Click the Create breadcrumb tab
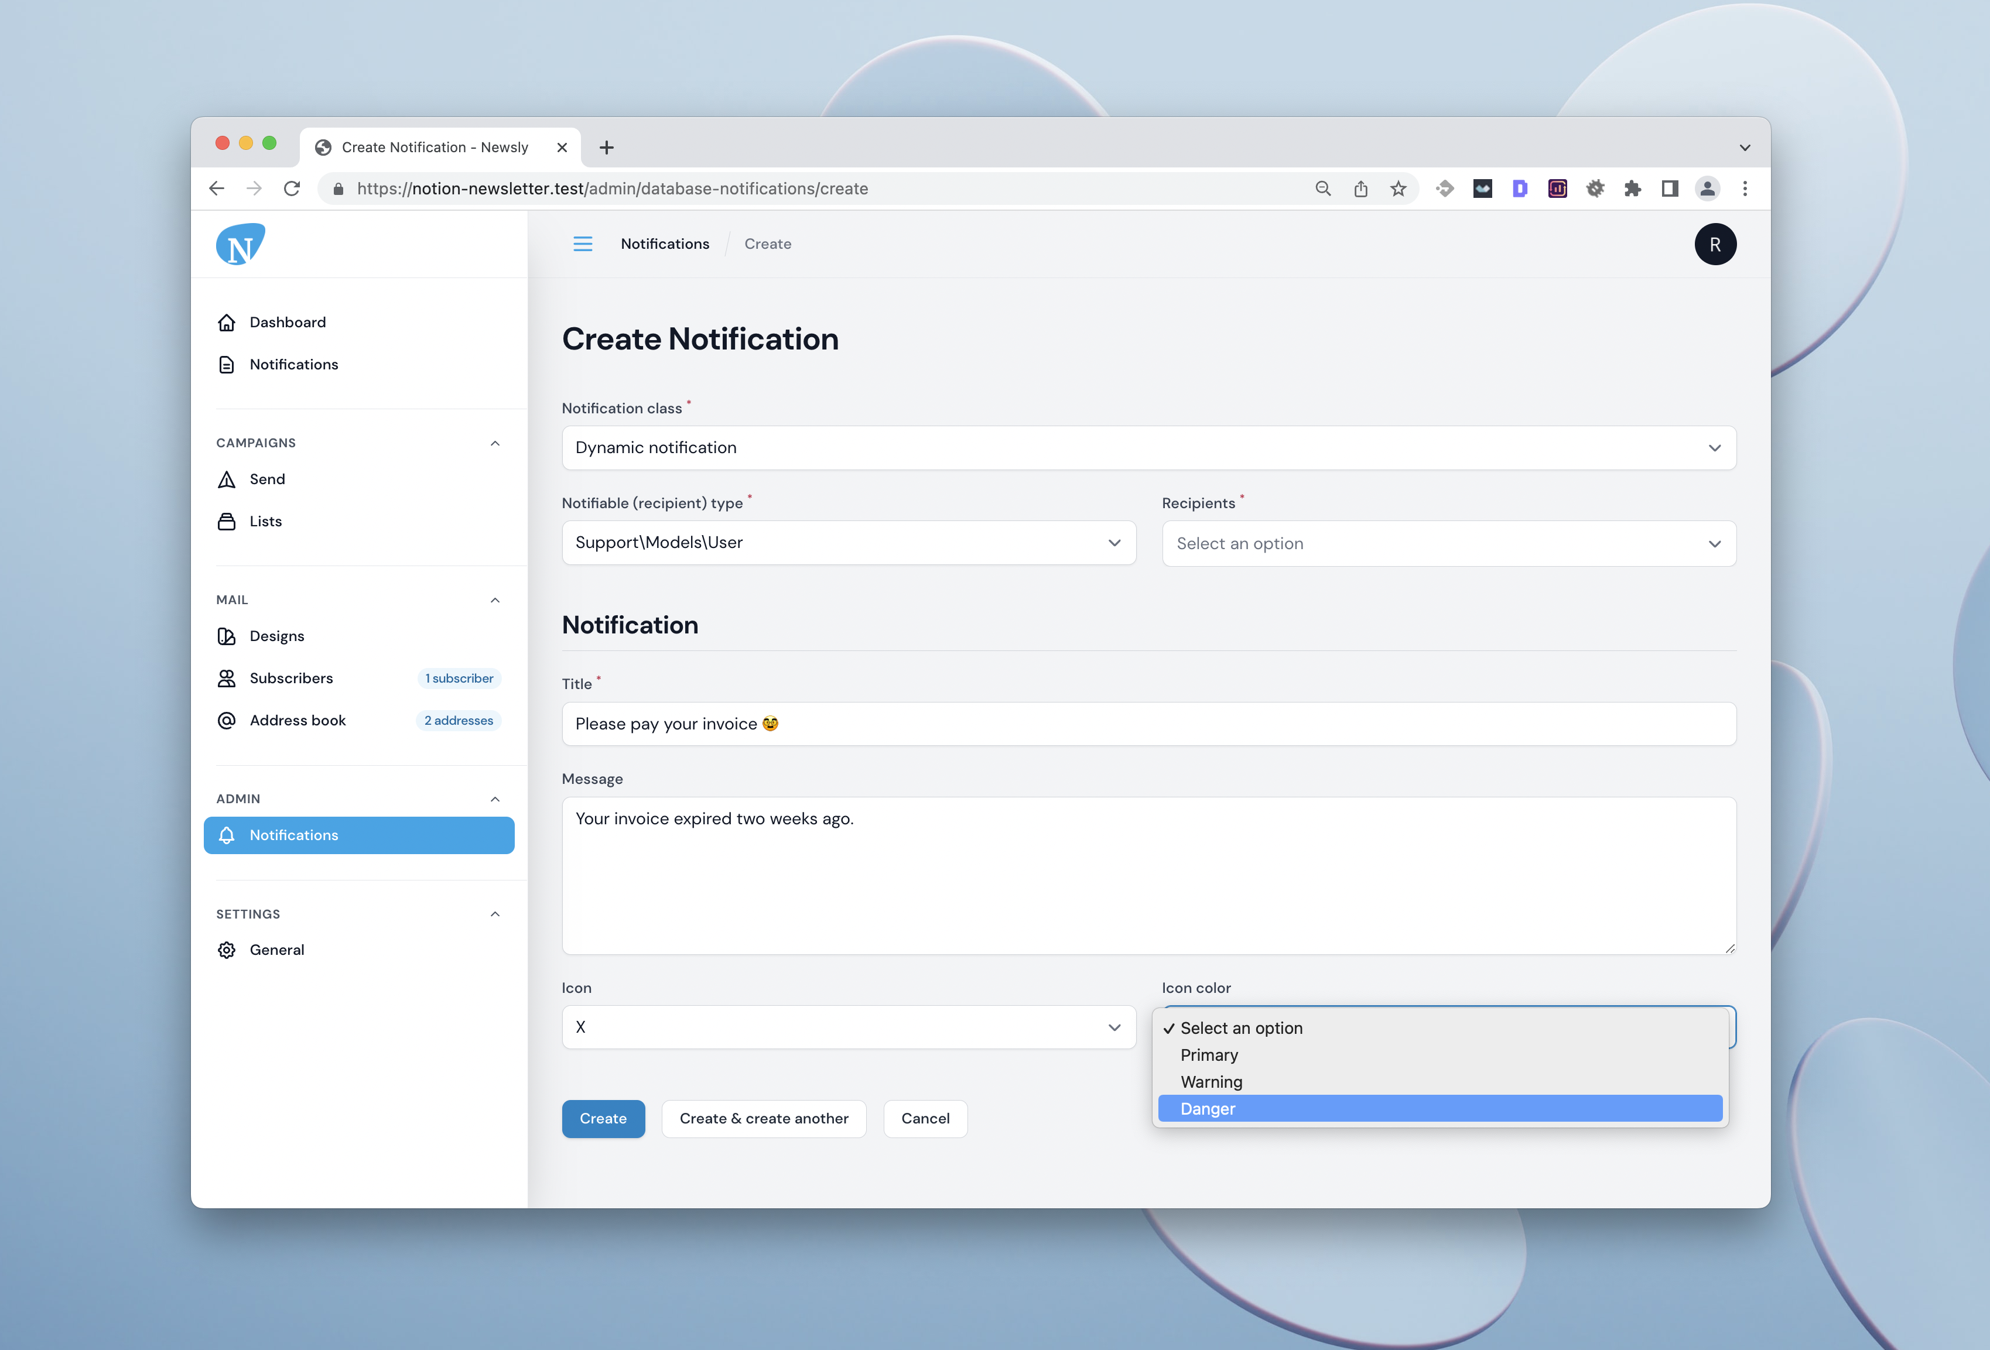1990x1350 pixels. pyautogui.click(x=767, y=242)
